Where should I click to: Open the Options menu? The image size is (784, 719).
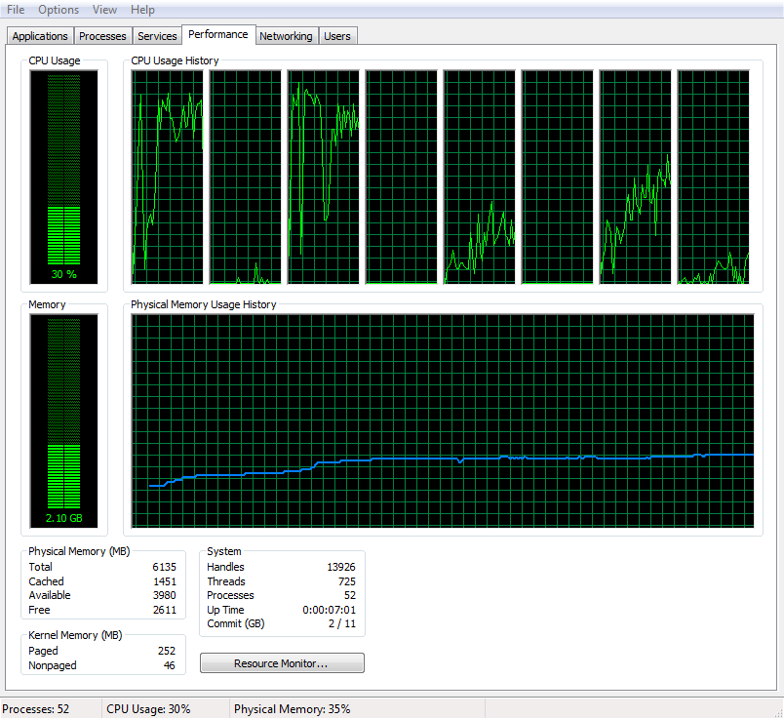point(59,10)
